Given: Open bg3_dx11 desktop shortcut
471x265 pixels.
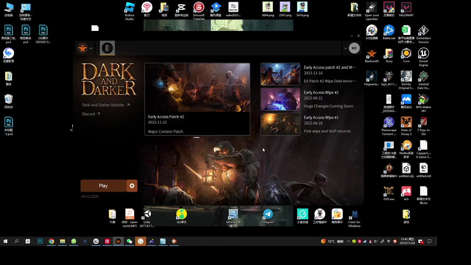Looking at the screenshot, I should 389,78.
